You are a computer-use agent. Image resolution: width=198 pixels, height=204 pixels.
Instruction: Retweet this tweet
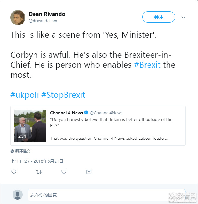[39, 172]
